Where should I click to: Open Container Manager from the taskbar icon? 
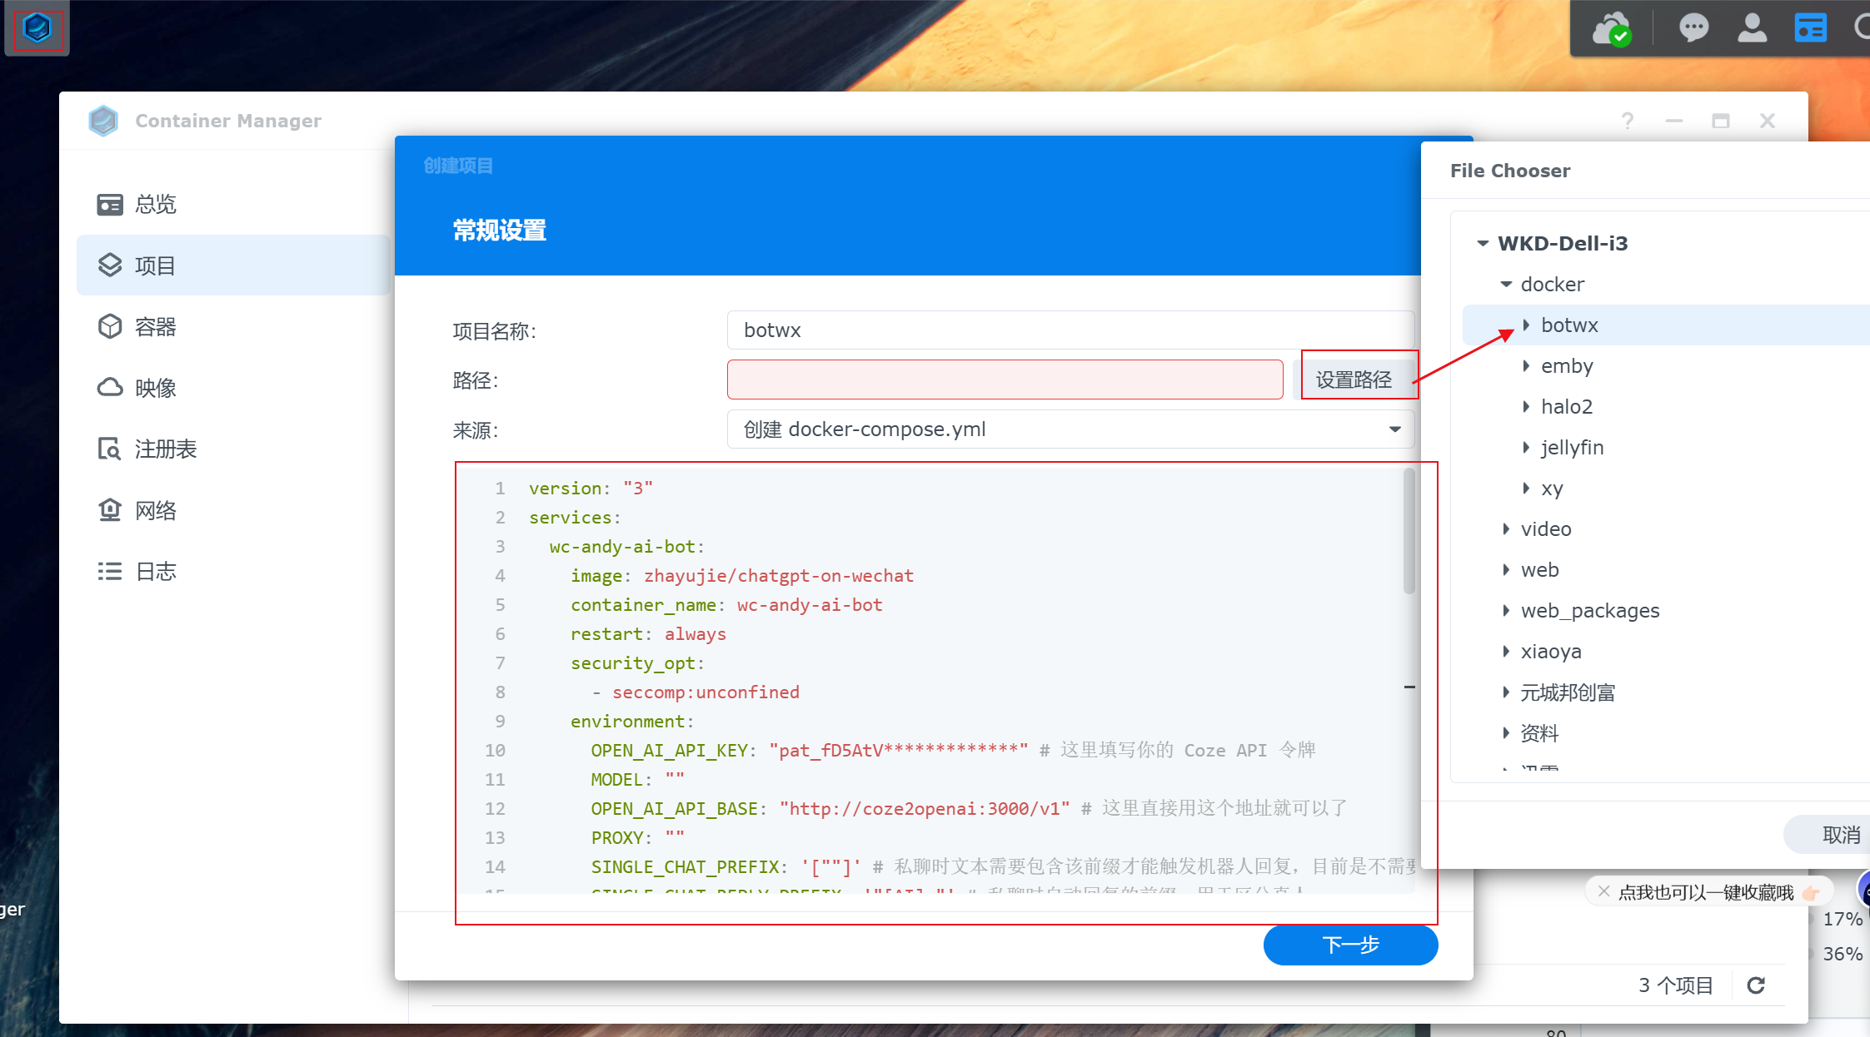(x=37, y=29)
